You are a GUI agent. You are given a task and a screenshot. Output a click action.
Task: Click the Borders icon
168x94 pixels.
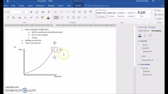point(90,17)
